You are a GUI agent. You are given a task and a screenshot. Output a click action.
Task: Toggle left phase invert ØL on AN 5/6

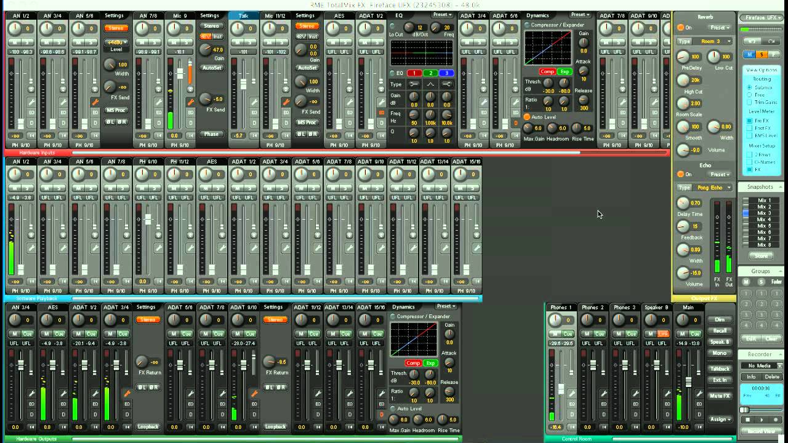[110, 122]
